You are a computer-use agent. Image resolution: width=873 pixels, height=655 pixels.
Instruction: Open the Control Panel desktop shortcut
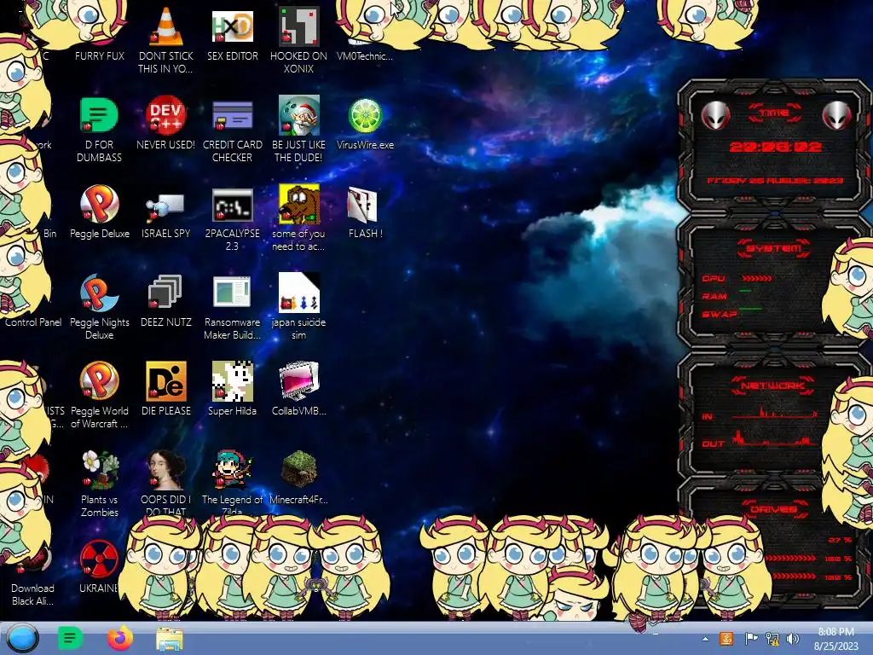pyautogui.click(x=33, y=322)
